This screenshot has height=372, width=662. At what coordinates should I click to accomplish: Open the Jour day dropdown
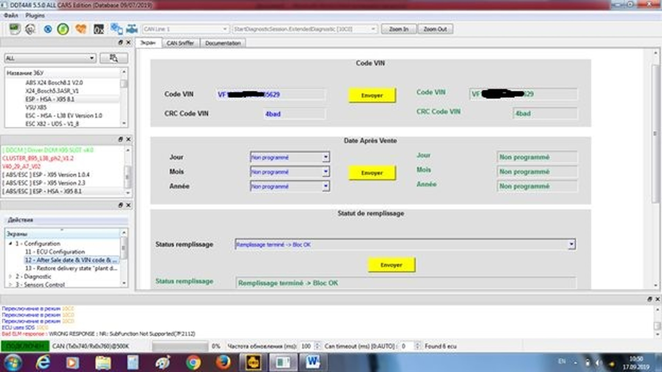coord(325,157)
